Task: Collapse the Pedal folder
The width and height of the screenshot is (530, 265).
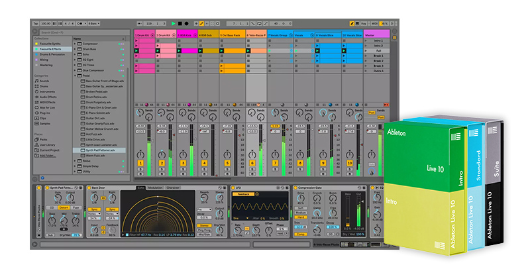Action: 75,76
